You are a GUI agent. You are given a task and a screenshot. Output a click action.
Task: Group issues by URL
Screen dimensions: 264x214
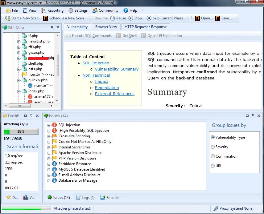(212, 166)
